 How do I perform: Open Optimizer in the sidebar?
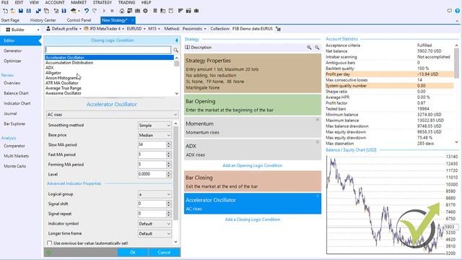[x=13, y=61]
